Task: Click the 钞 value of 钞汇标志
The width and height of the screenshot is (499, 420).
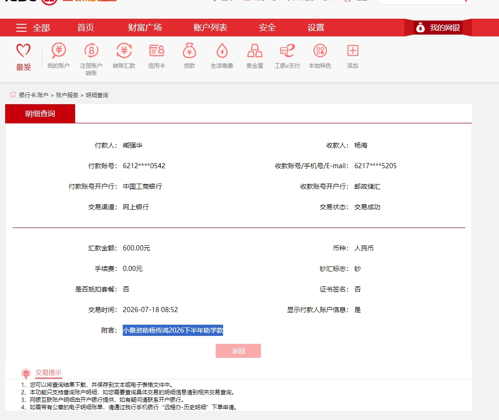Action: click(x=358, y=269)
